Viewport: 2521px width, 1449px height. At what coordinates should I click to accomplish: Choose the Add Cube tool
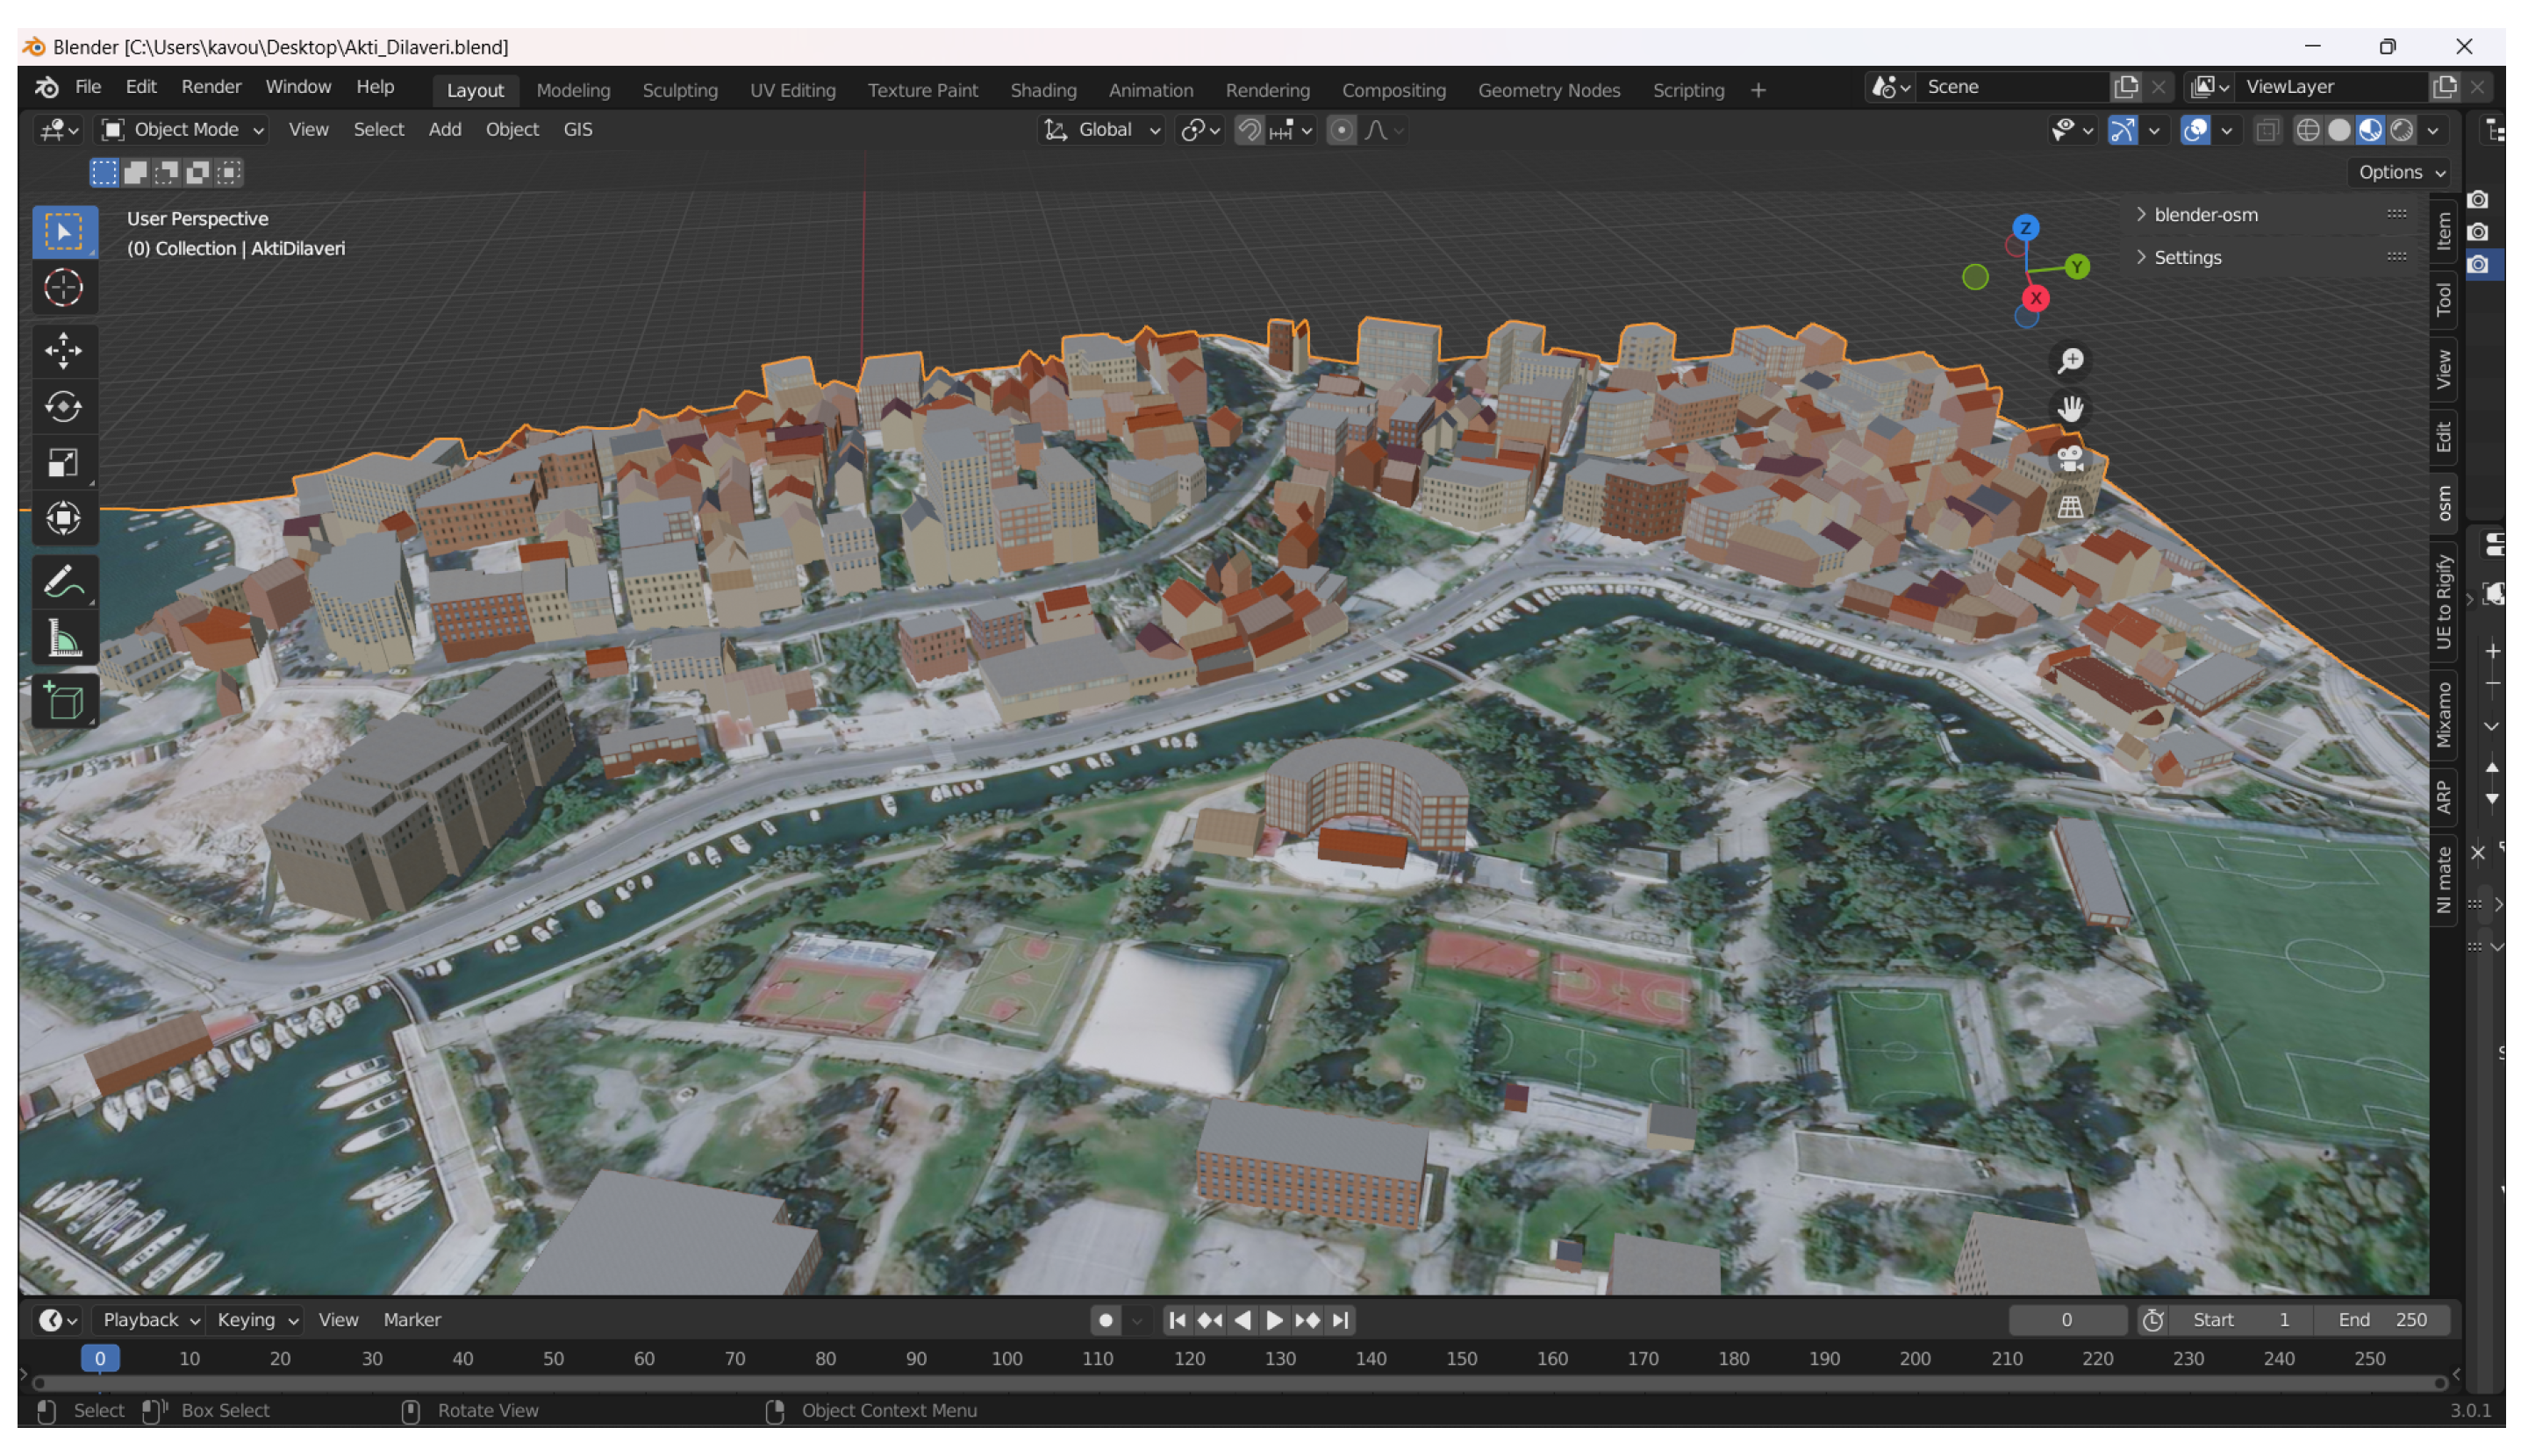[x=64, y=702]
